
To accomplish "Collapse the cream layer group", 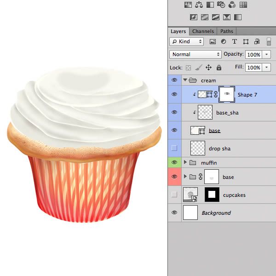I will (x=185, y=80).
